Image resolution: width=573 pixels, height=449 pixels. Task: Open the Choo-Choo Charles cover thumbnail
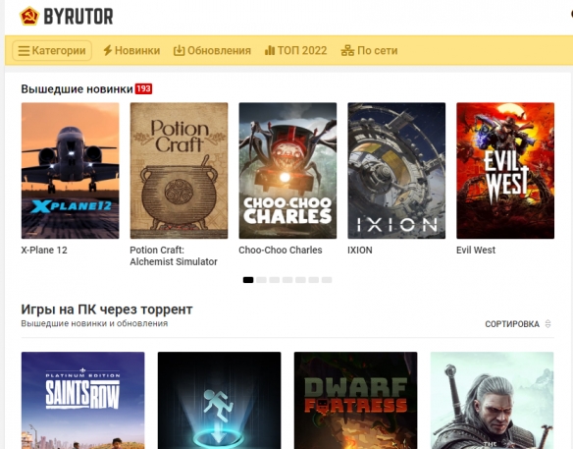coord(287,171)
